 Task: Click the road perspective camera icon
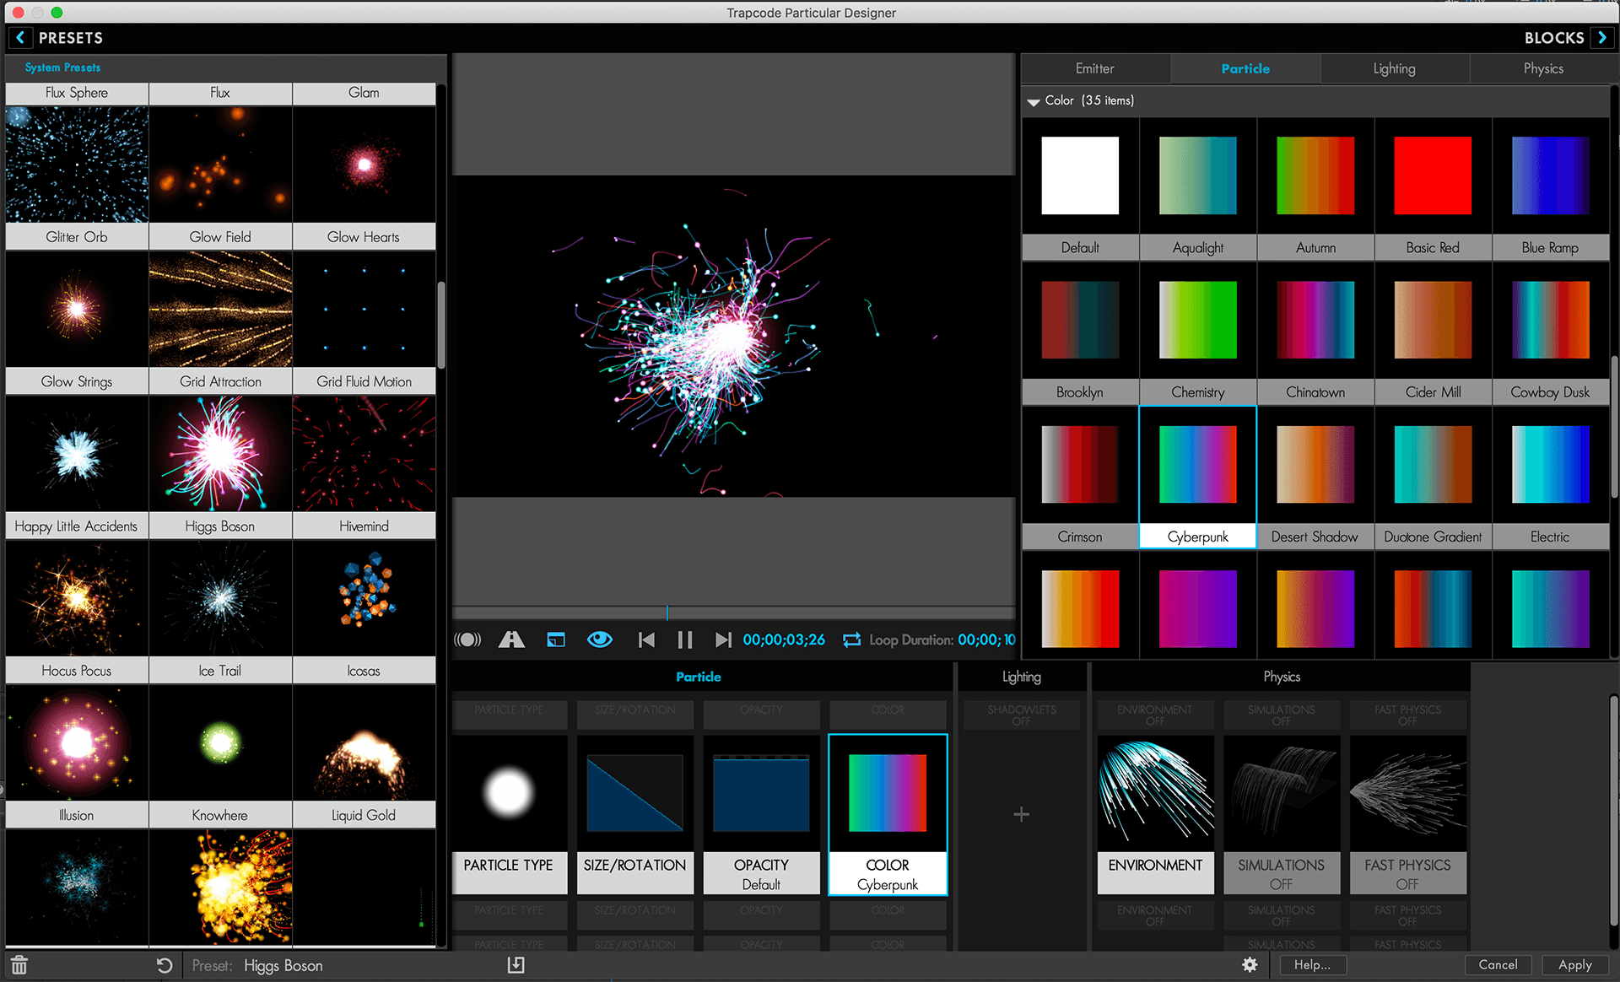click(511, 639)
